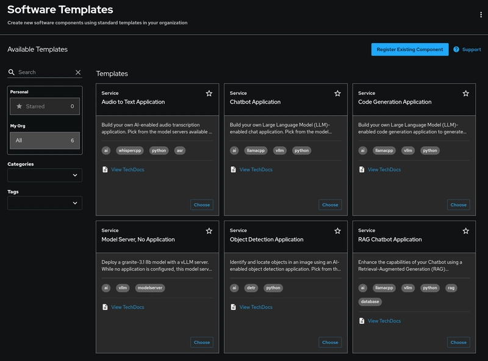Star the Chatbot Application template
488x361 pixels.
click(337, 93)
